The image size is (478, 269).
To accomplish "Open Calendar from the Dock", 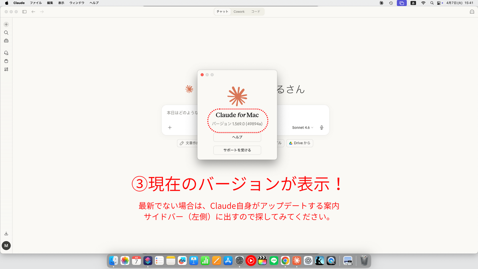I will (x=137, y=260).
